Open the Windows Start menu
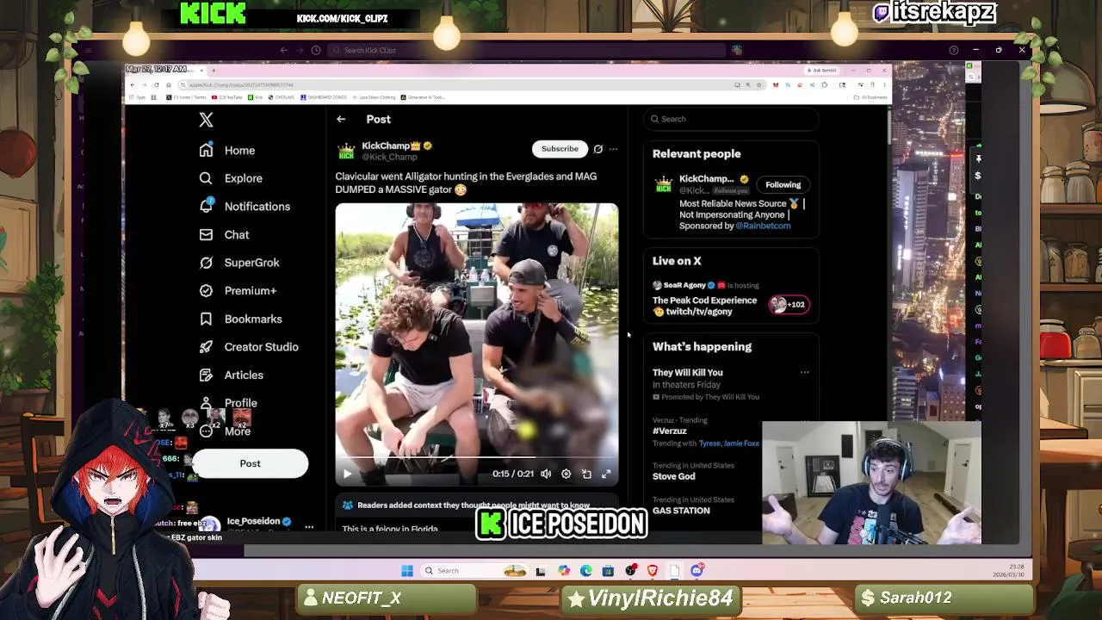Image resolution: width=1102 pixels, height=620 pixels. pos(407,570)
